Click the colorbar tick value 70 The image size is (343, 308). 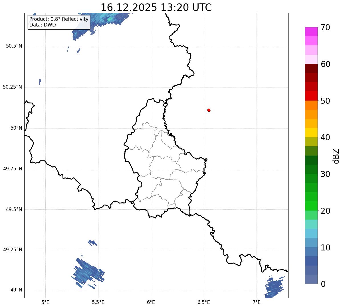[x=325, y=27]
